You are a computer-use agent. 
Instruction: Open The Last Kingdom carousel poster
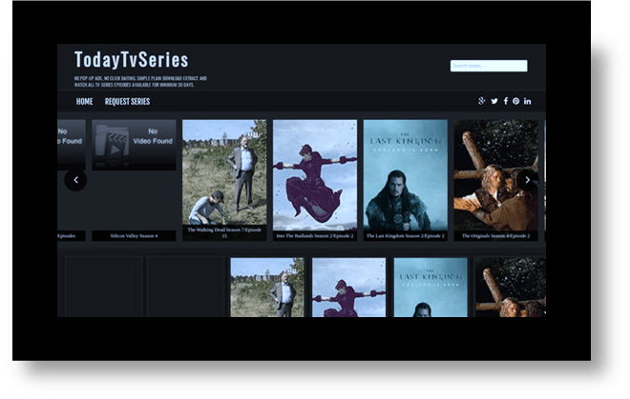[406, 175]
